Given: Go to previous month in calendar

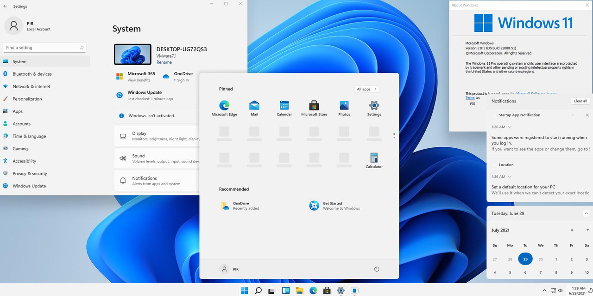Looking at the screenshot, I should pyautogui.click(x=572, y=230).
